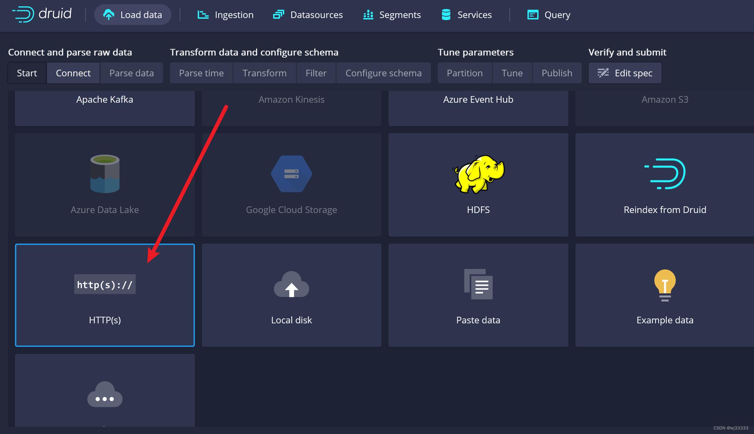This screenshot has width=754, height=434.
Task: Go to the Publish step
Action: coord(557,73)
